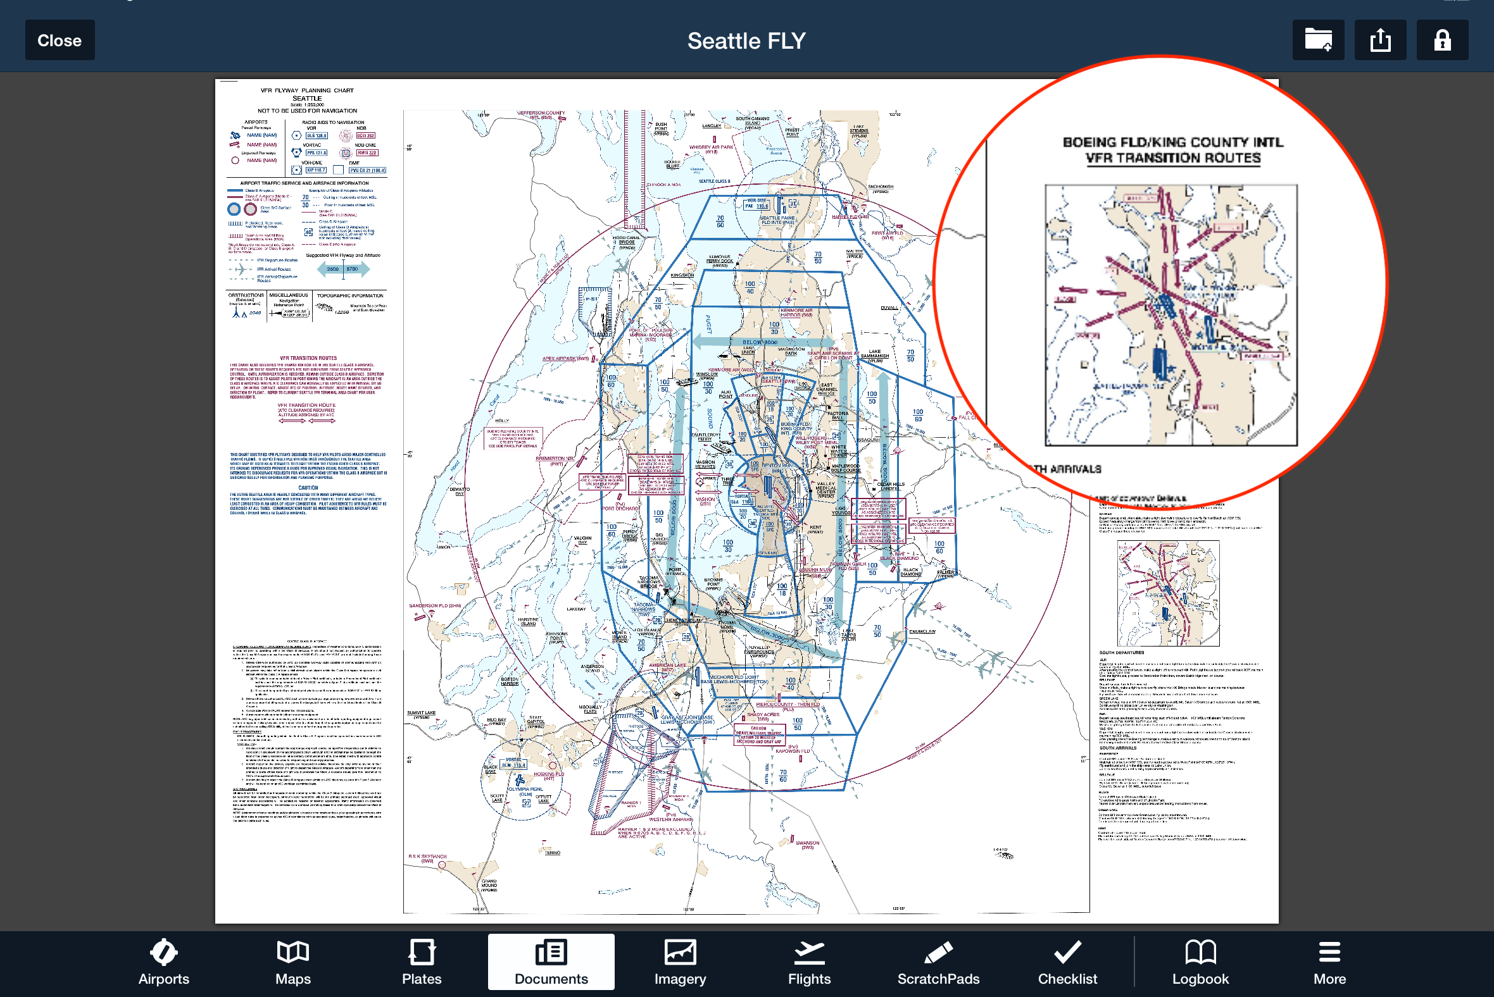Add Seattle FLY to a document folder
The height and width of the screenshot is (997, 1494).
click(x=1318, y=39)
